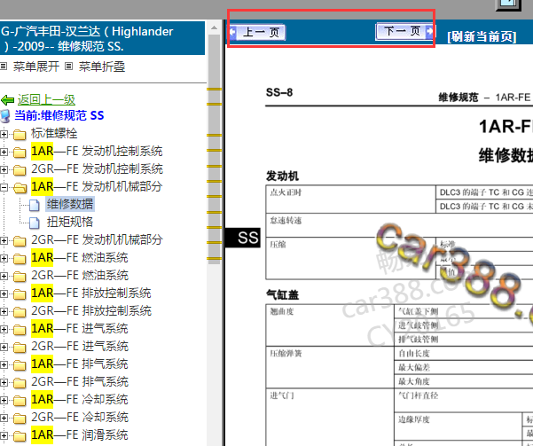The height and width of the screenshot is (446, 533).
Task: Click computer icon beside 当前:维修规范 SS
Action: point(6,116)
